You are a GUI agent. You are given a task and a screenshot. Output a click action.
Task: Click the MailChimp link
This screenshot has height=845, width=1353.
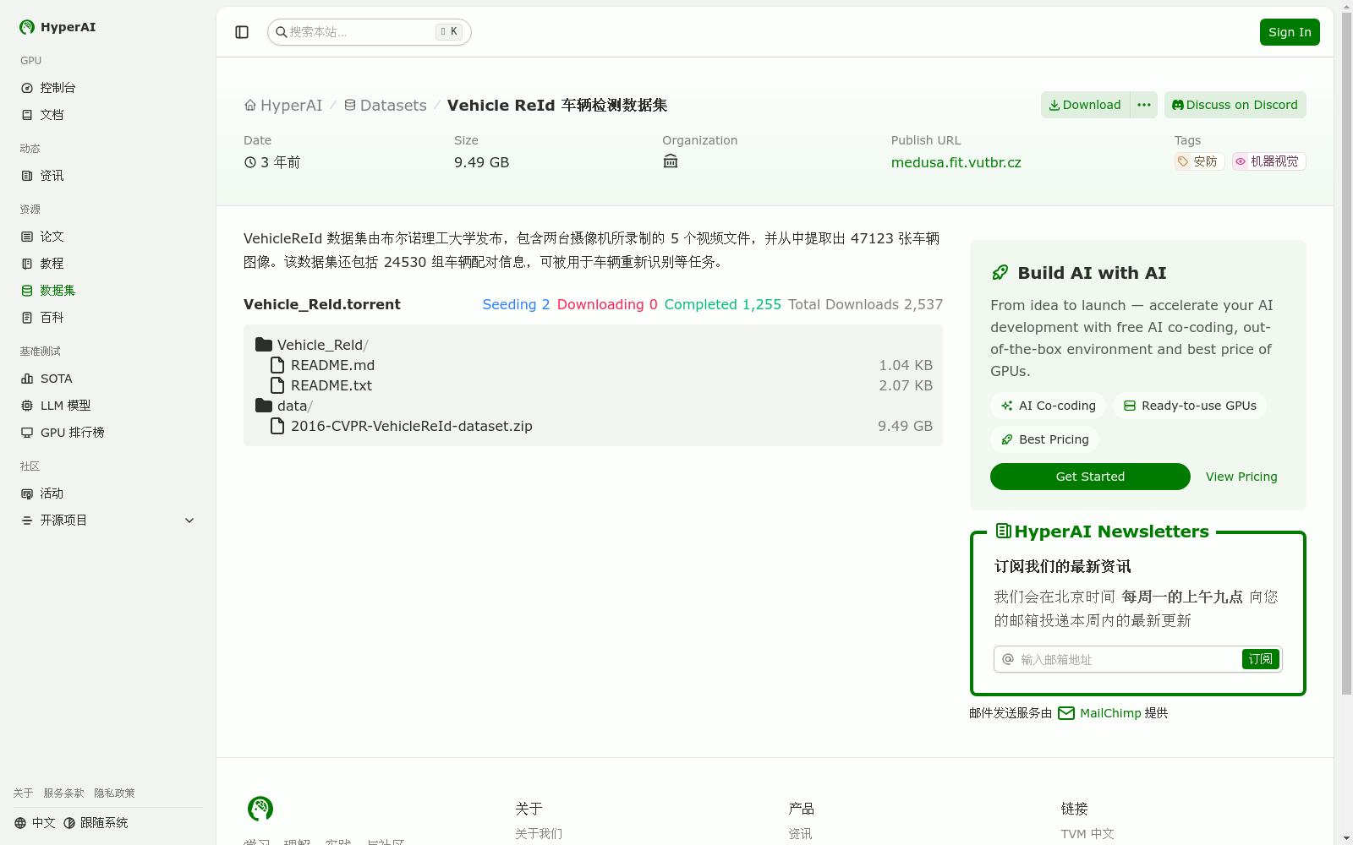coord(1110,713)
